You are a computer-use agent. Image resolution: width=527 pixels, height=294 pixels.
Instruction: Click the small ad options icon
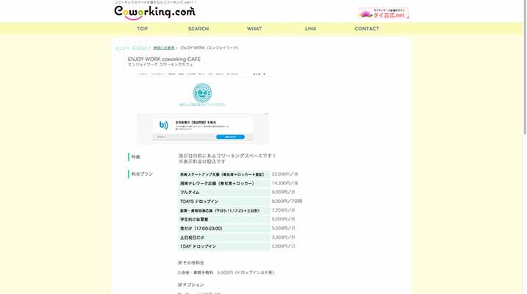267,114
